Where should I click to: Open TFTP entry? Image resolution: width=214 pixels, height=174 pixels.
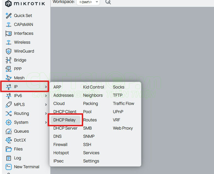[x=118, y=95]
